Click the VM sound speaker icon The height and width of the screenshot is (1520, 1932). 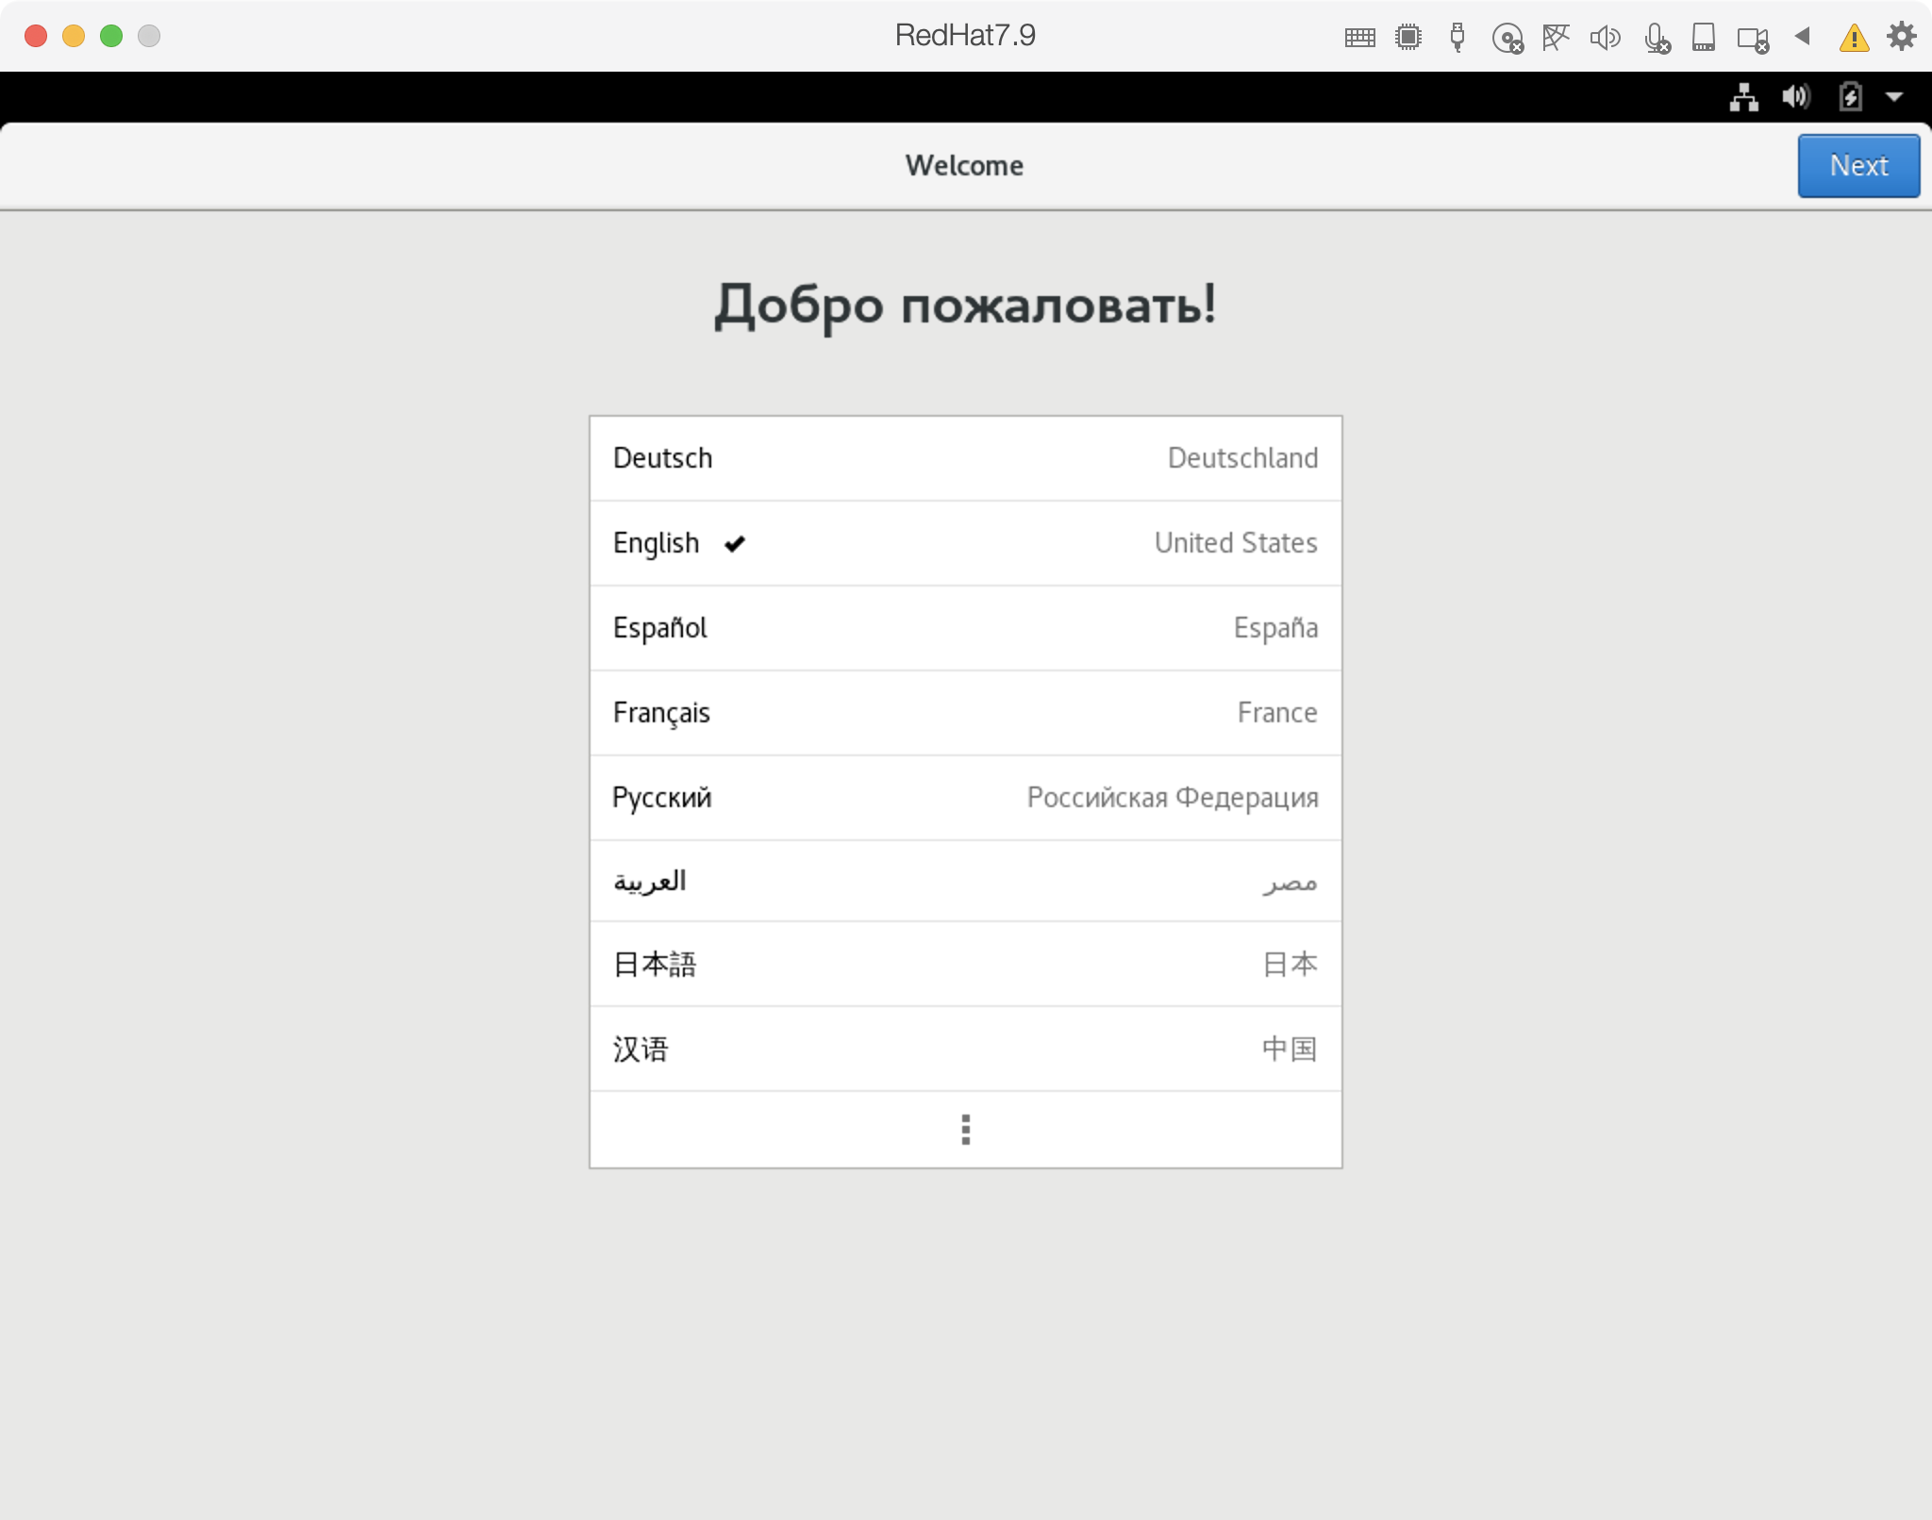coord(1605,38)
